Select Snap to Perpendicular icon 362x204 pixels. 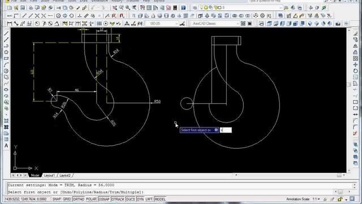pos(80,16)
